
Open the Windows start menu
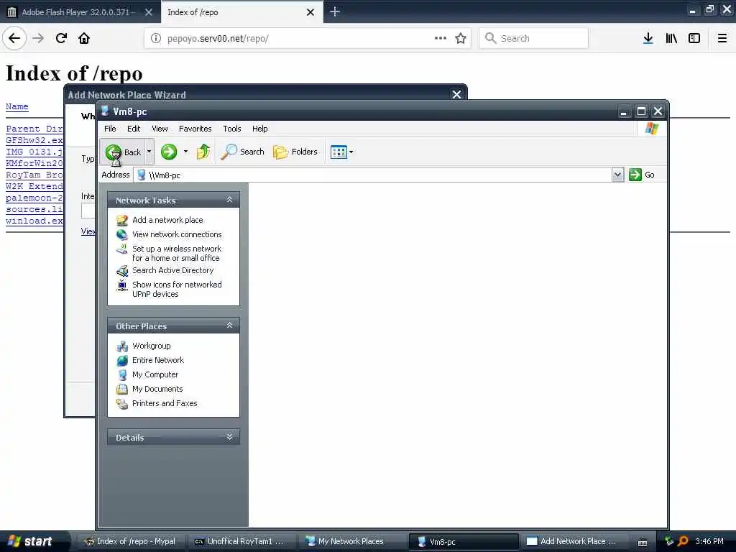click(30, 541)
